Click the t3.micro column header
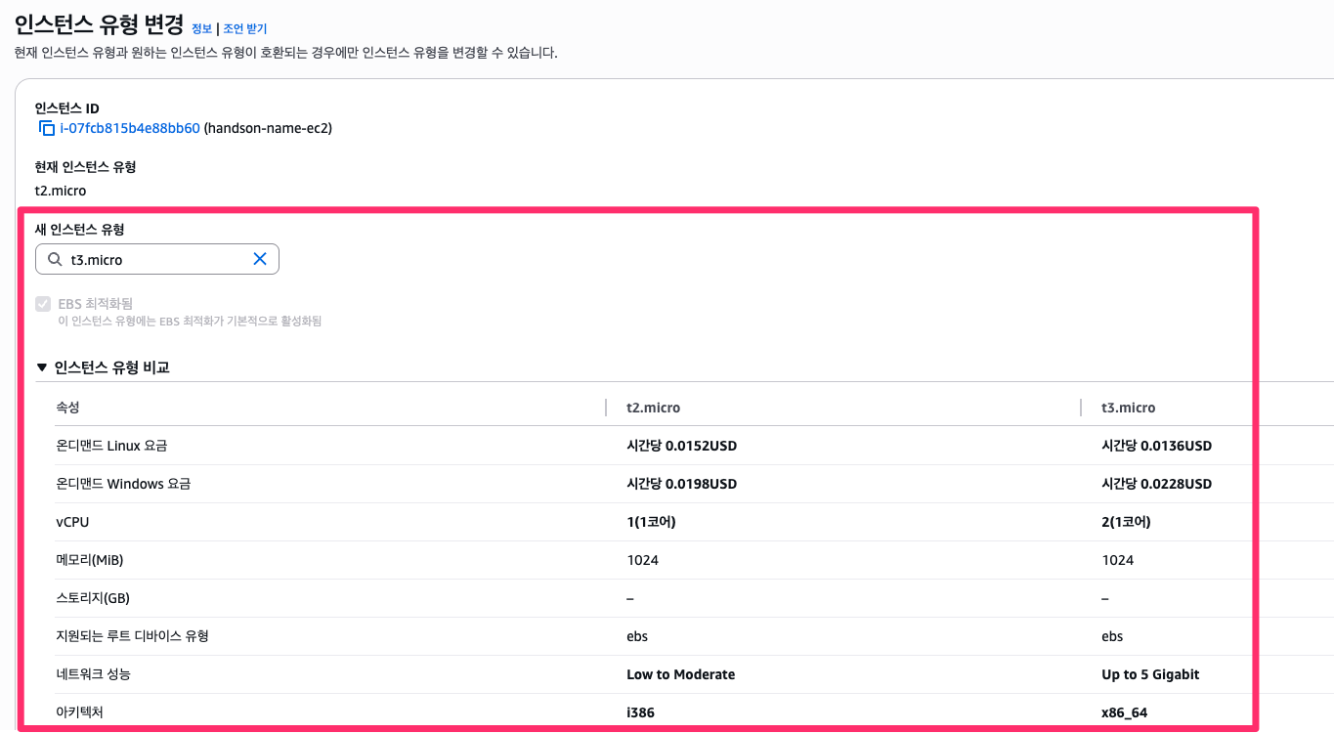Viewport: 1334px width, 733px height. (1129, 408)
